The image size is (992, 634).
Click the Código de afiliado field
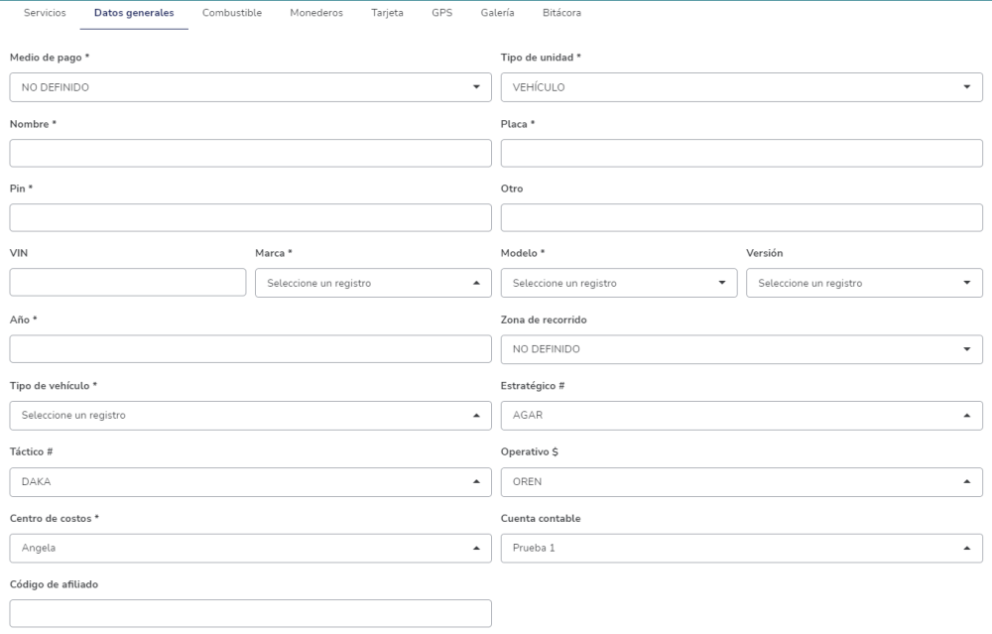(250, 613)
